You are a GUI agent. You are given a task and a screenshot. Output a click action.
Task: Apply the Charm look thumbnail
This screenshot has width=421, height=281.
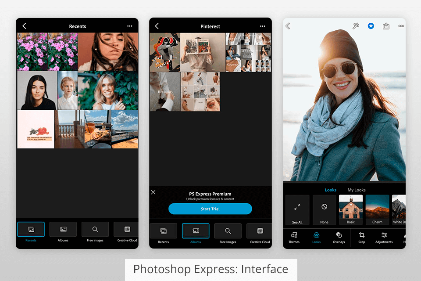pos(377,210)
